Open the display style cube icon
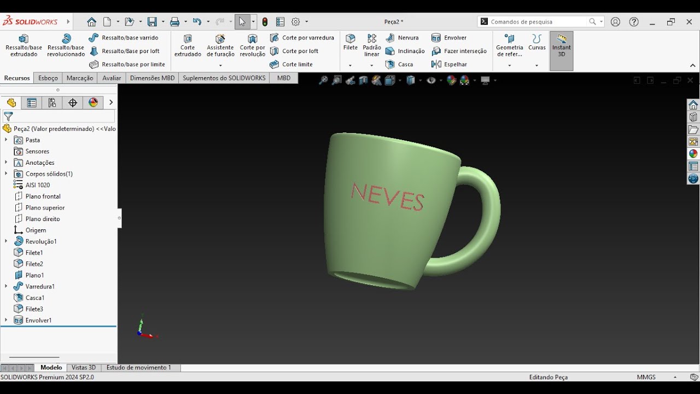The image size is (700, 394). [411, 80]
